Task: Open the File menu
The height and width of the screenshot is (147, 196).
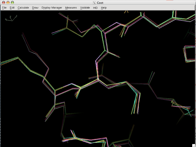Action: tap(4, 8)
